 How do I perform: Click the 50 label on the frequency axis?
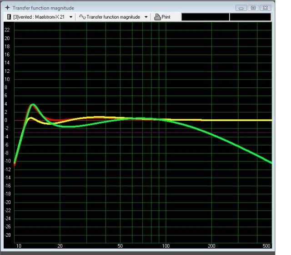coord(120,246)
